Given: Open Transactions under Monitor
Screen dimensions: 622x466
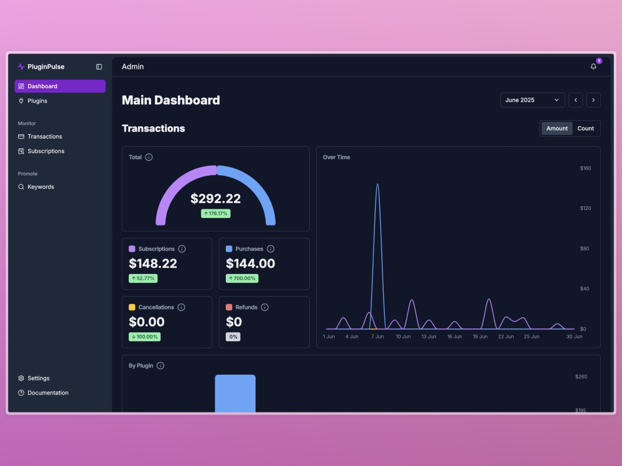Looking at the screenshot, I should click(x=60, y=136).
